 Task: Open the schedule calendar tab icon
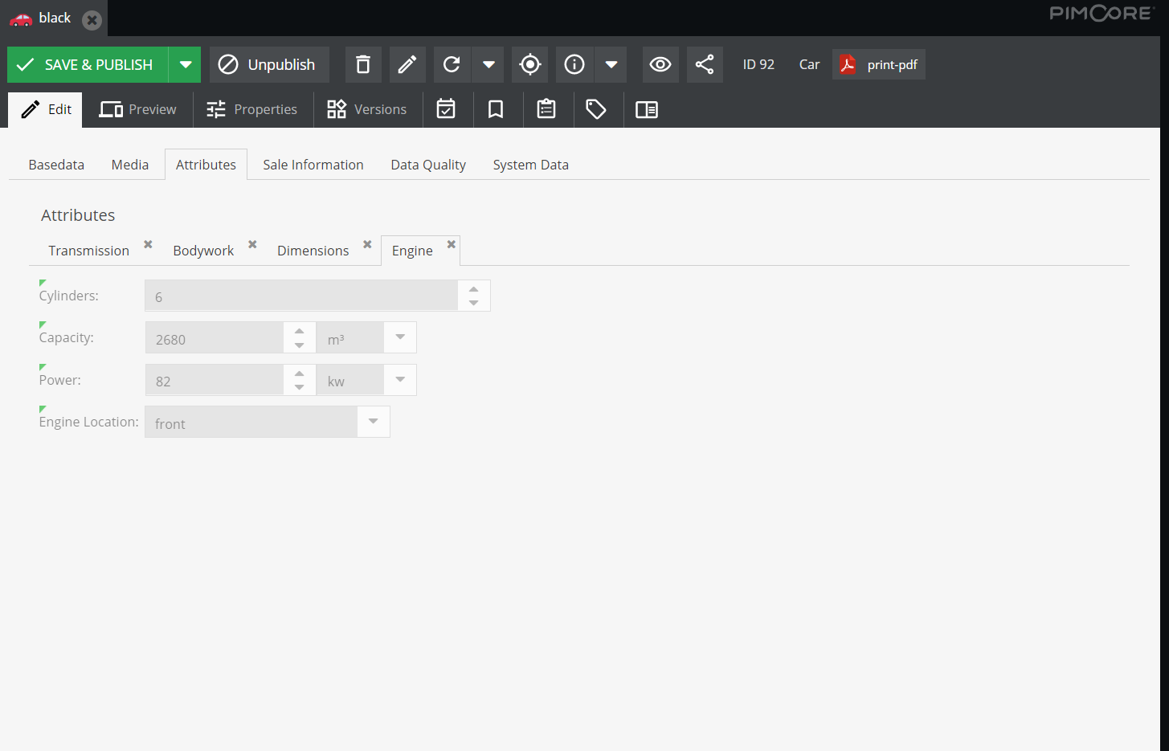pos(446,110)
